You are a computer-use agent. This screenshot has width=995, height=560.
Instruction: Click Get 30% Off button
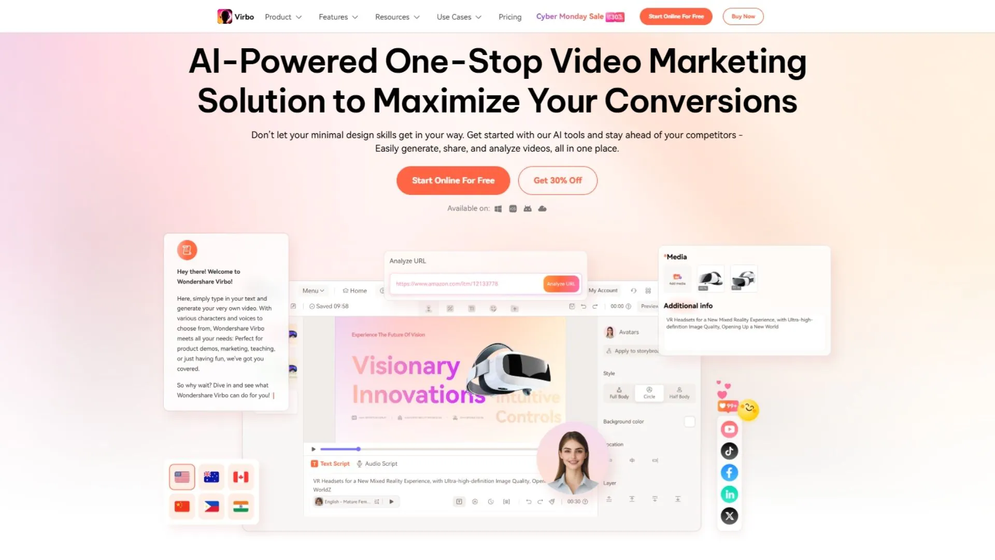(x=557, y=180)
